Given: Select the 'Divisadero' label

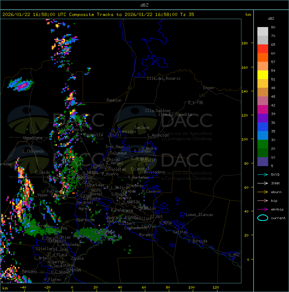Looking at the screenshot, I should [x=155, y=172].
